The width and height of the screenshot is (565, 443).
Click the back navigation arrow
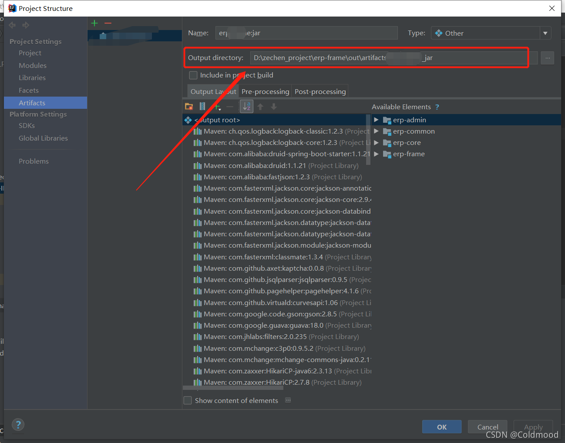pos(13,25)
